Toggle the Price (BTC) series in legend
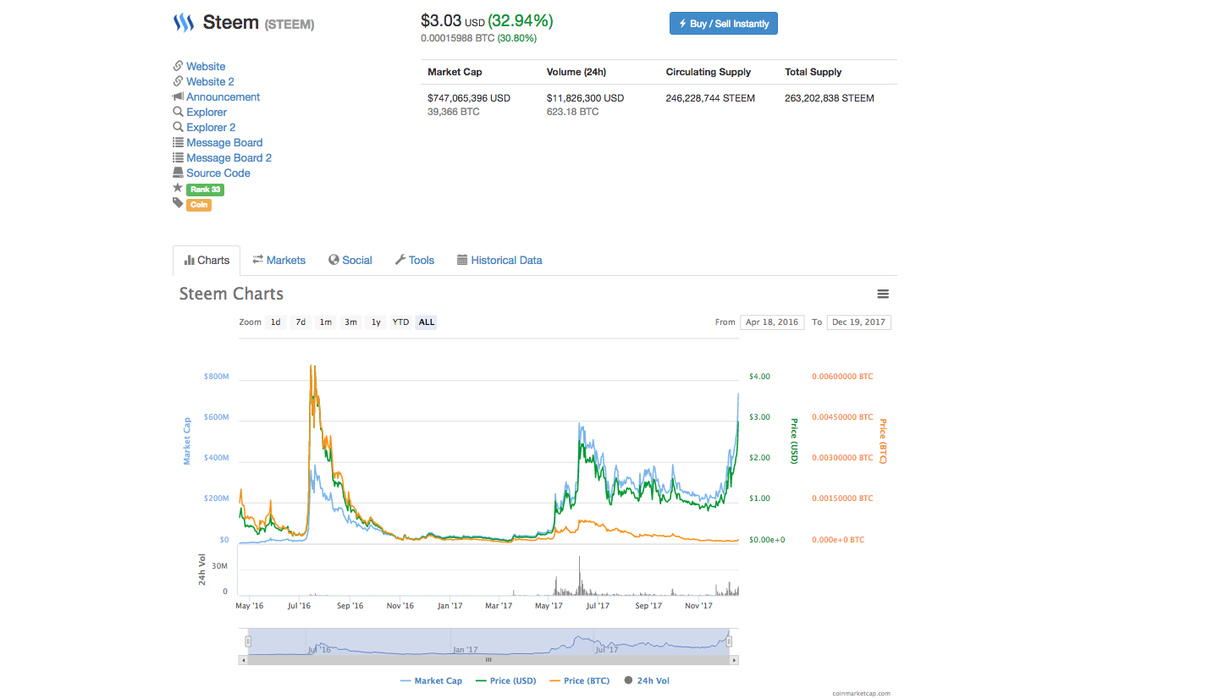Image resolution: width=1219 pixels, height=699 pixels. click(580, 680)
